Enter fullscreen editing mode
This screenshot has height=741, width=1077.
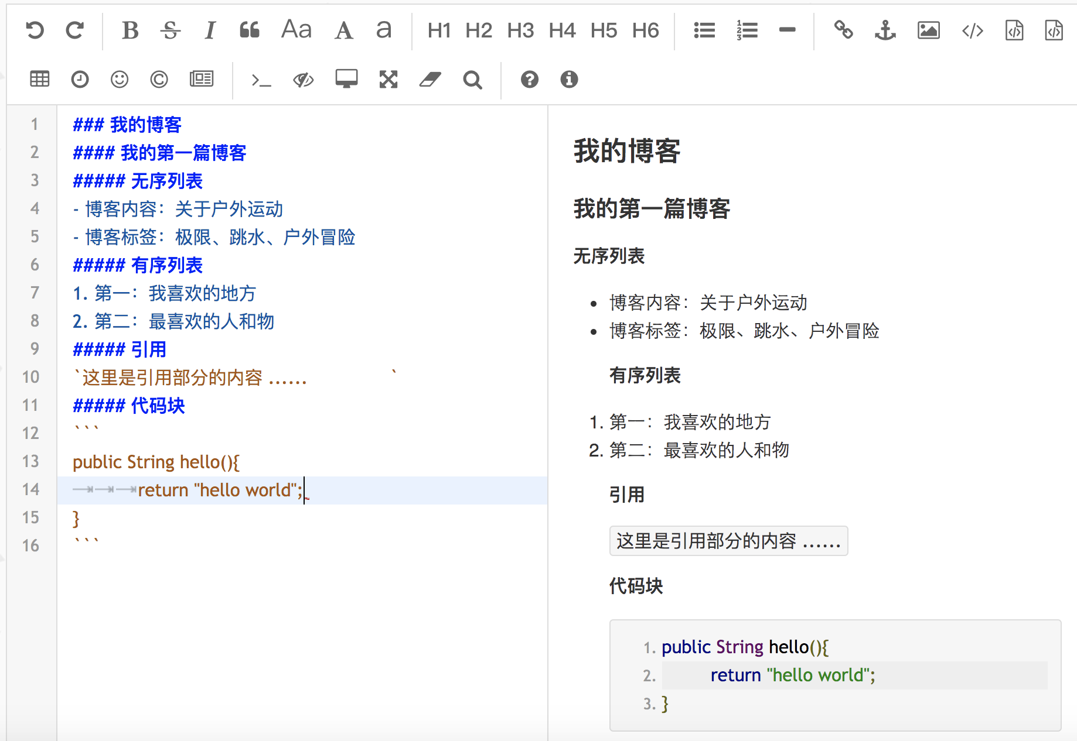coord(388,79)
